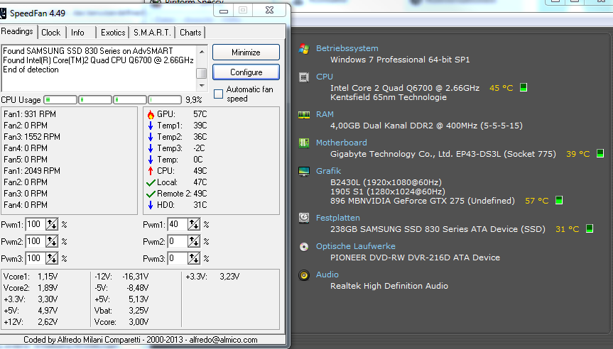
Task: Click the log box scrollbar thumb
Action: (202, 73)
